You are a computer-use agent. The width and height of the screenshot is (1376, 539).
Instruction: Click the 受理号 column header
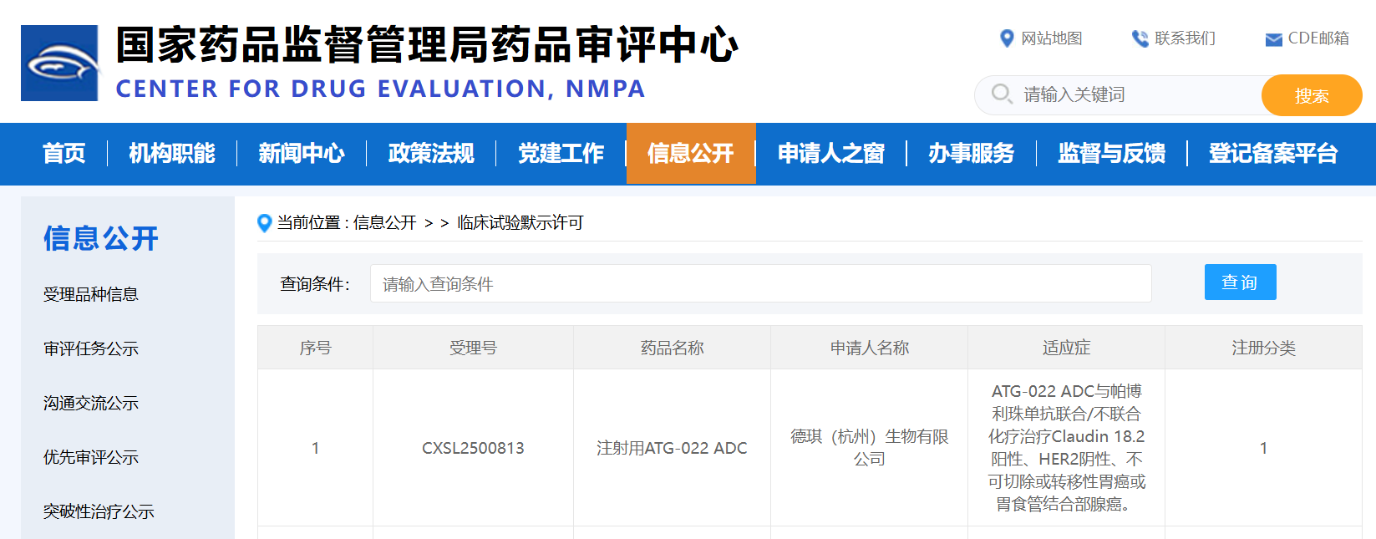coord(473,348)
